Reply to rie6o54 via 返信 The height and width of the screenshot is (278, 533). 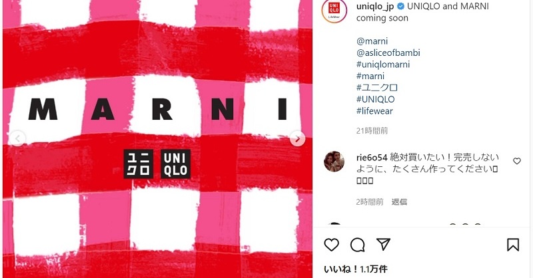click(x=399, y=202)
